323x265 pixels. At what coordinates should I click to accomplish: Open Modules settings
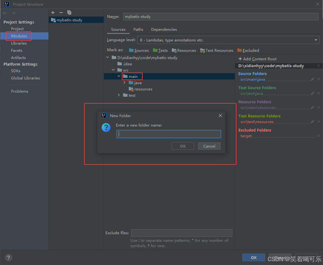19,36
